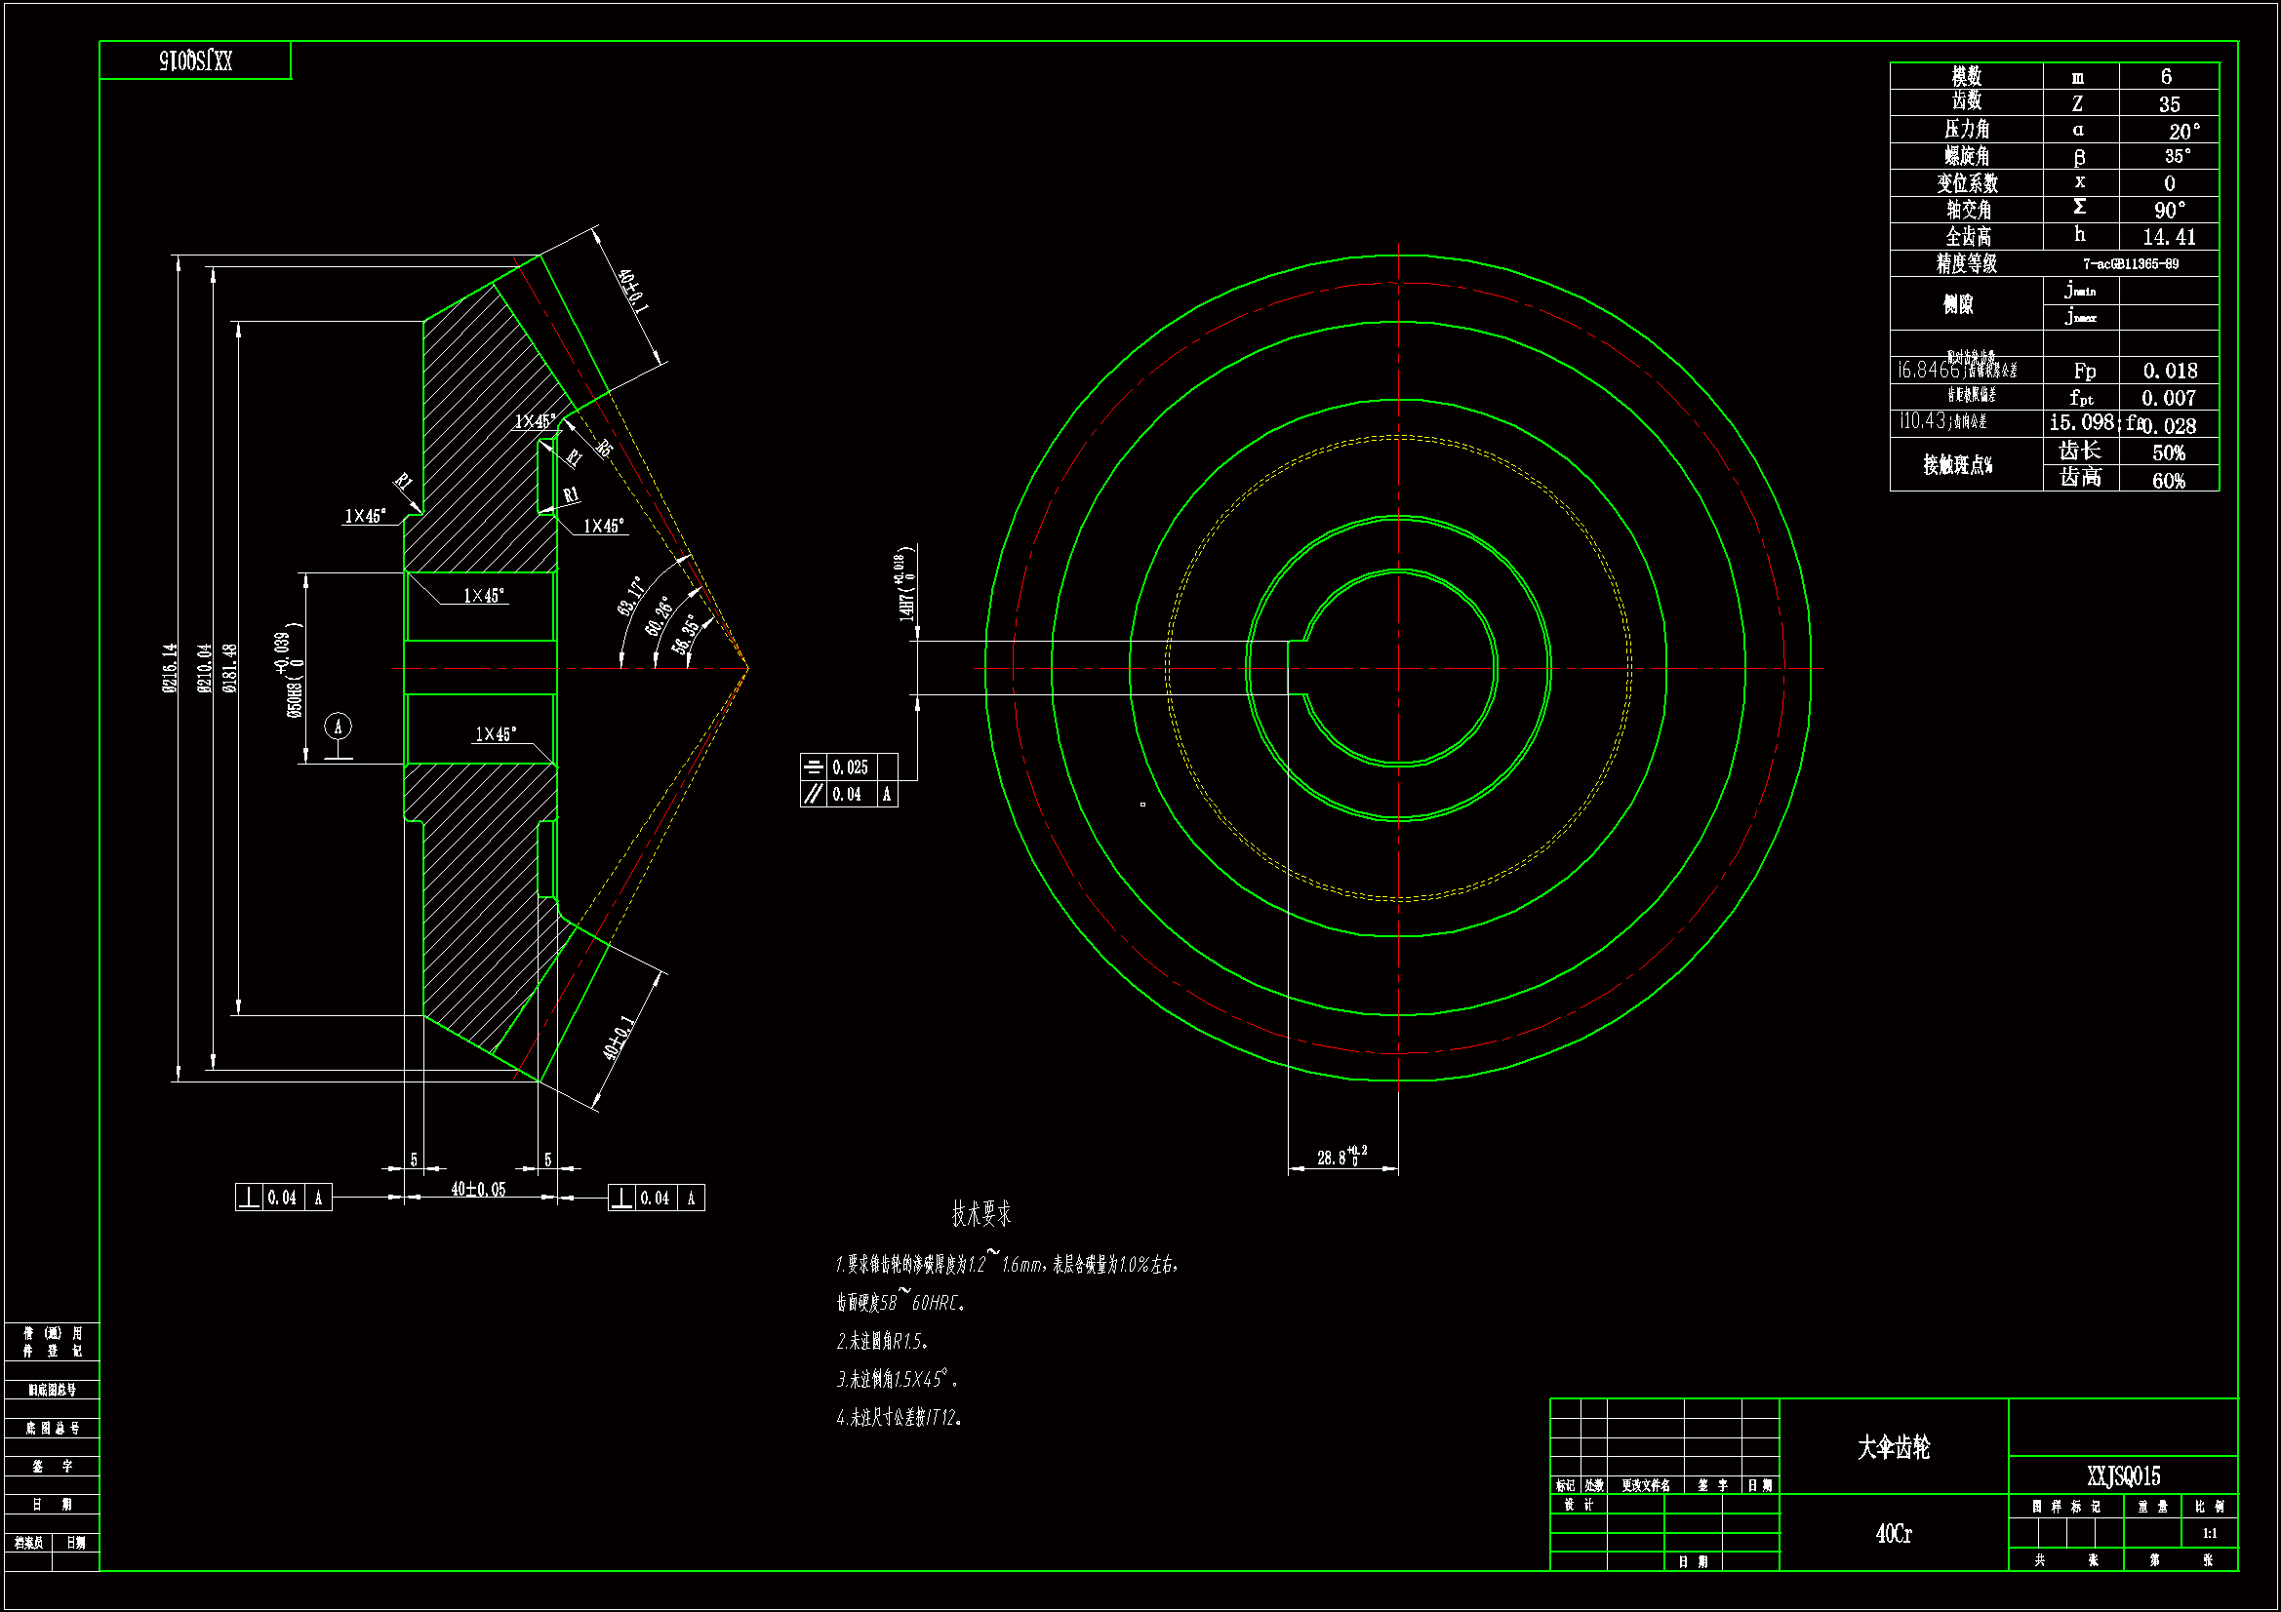
Task: Click the mirrored XXJSQ015 label top-left
Action: coord(196,61)
